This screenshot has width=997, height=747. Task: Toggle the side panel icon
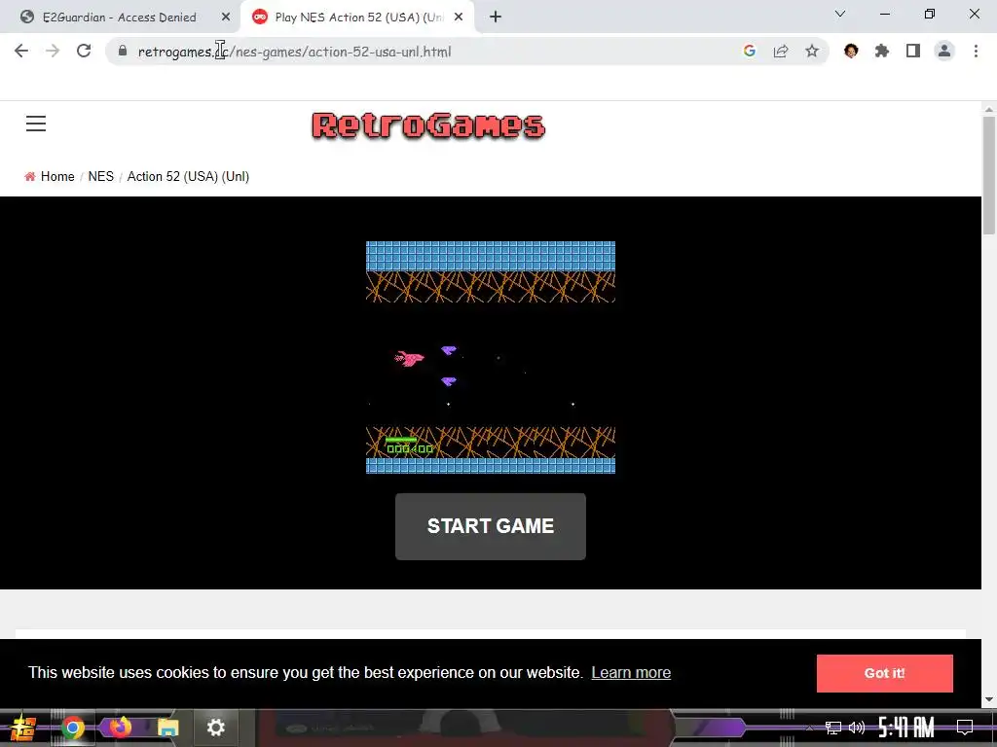point(913,51)
